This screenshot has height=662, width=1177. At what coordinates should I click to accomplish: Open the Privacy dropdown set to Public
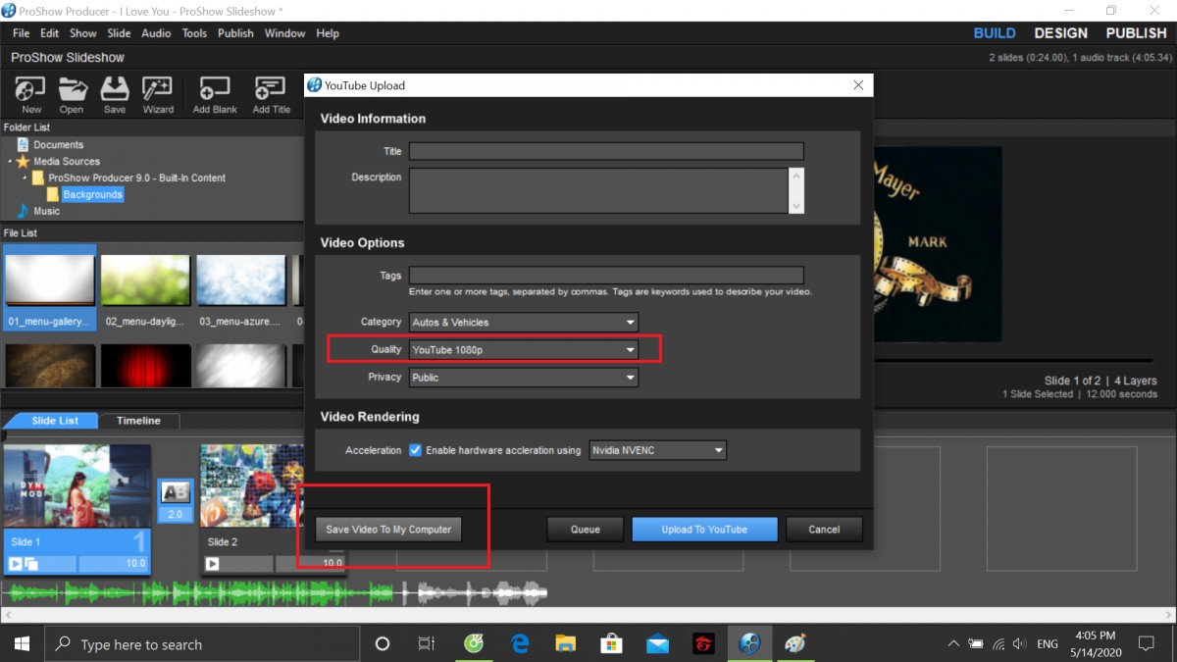524,377
